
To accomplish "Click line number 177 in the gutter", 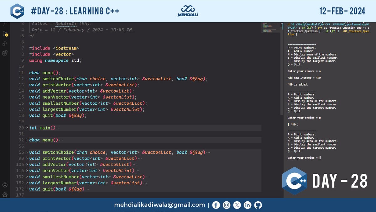I will click(x=20, y=195).
